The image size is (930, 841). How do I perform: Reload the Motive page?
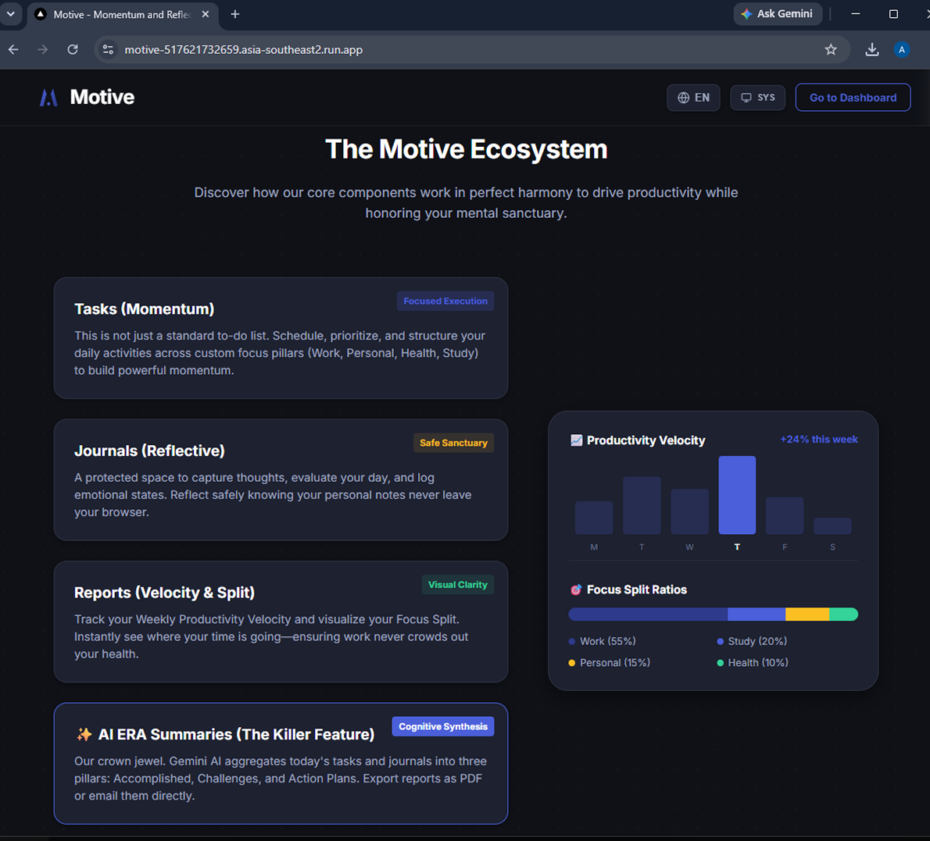click(73, 50)
